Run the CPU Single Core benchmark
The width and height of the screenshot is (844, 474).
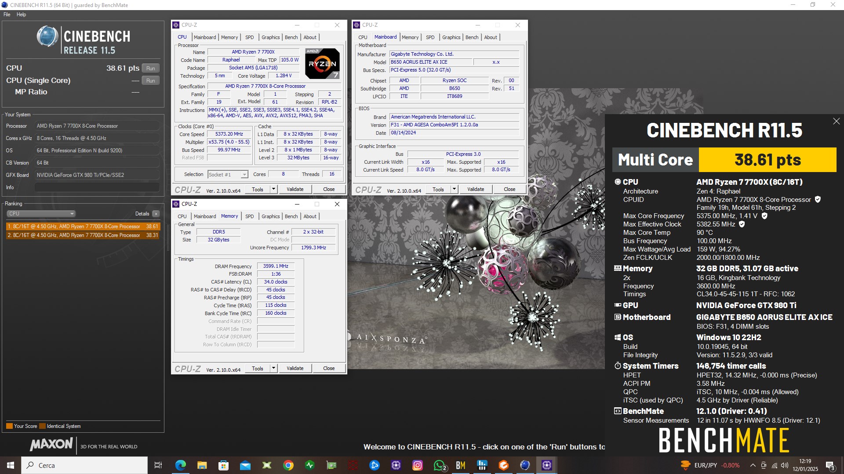(151, 81)
